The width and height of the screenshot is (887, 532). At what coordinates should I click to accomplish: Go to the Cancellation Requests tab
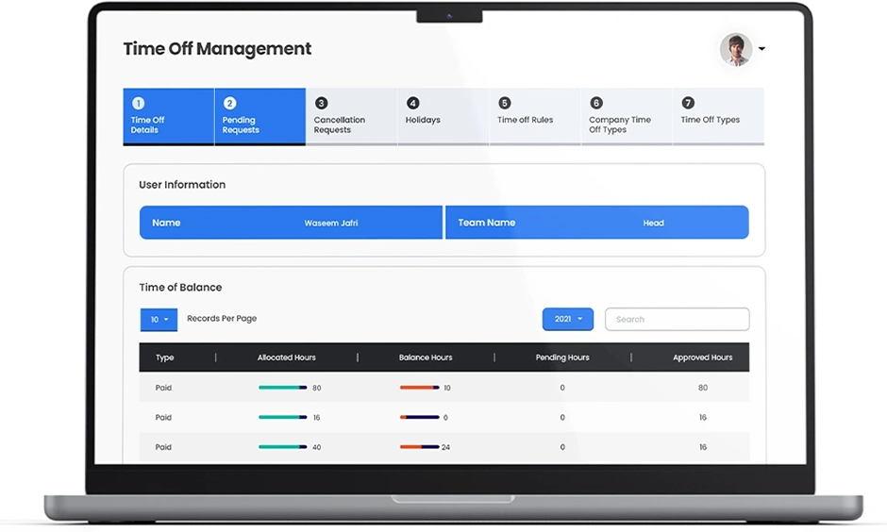(x=352, y=116)
